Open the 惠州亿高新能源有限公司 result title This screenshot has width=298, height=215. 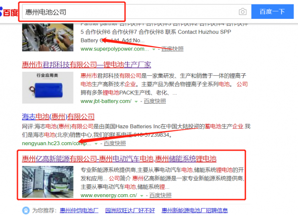click(x=119, y=159)
